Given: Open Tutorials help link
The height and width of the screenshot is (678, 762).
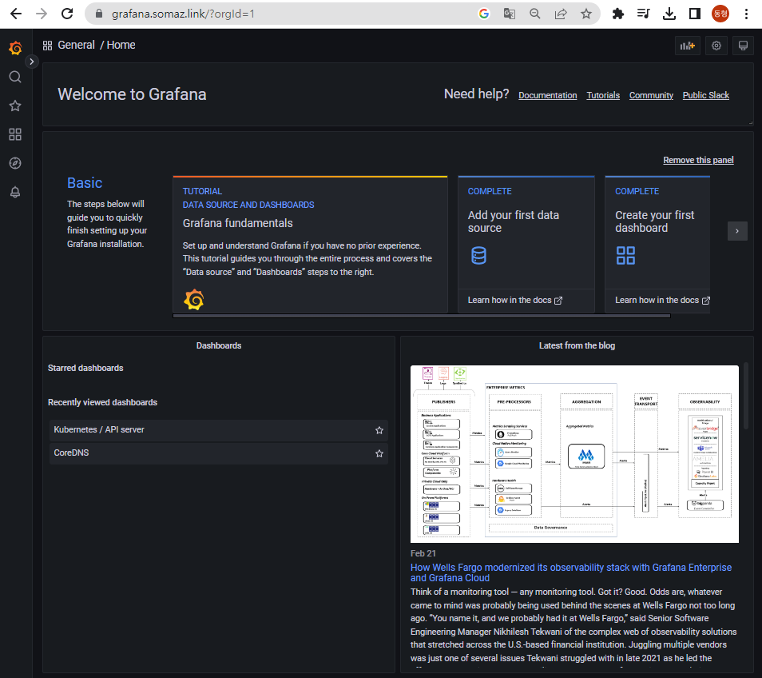Looking at the screenshot, I should pos(603,95).
